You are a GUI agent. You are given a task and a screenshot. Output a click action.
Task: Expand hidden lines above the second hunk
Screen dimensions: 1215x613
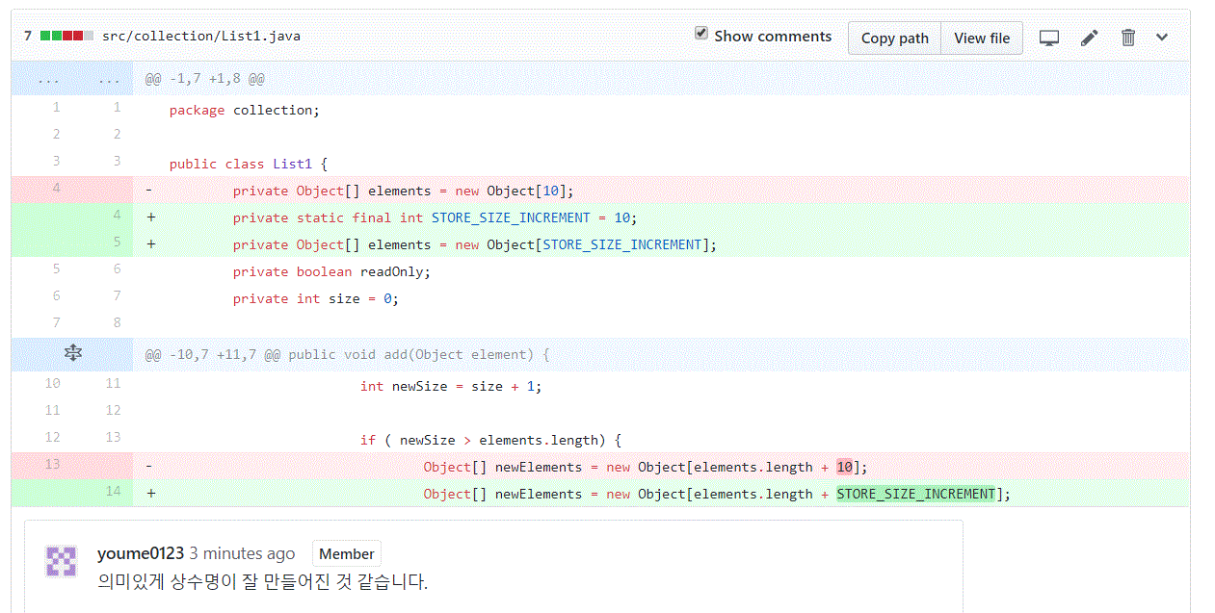[x=72, y=353]
